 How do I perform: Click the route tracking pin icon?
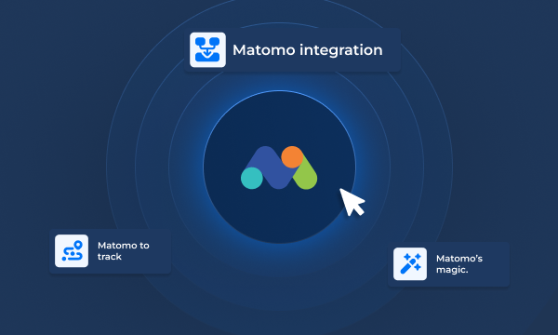point(72,250)
